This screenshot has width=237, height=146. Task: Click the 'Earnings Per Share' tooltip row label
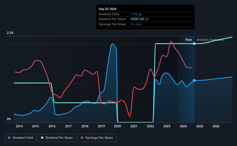pyautogui.click(x=112, y=24)
